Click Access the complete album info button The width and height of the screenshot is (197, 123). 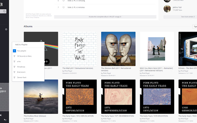[105, 17]
